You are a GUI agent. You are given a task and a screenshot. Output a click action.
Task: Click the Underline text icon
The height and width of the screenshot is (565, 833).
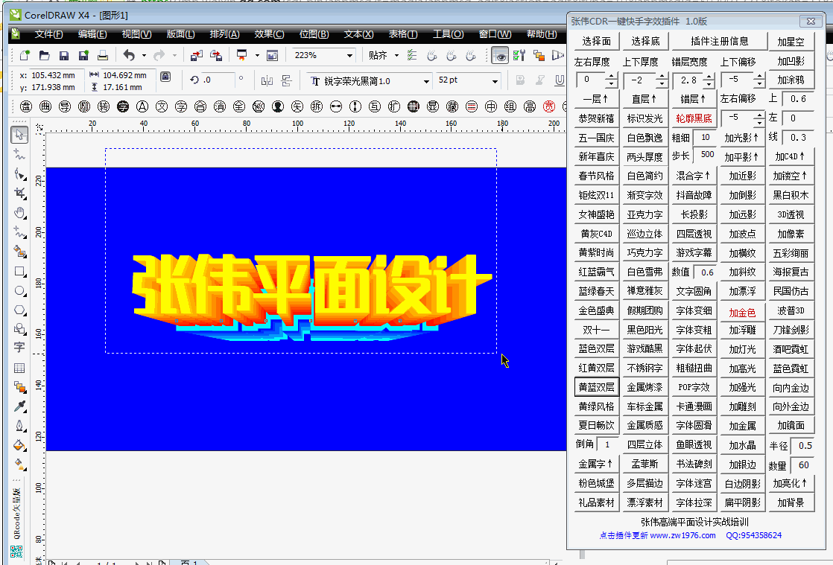[560, 80]
